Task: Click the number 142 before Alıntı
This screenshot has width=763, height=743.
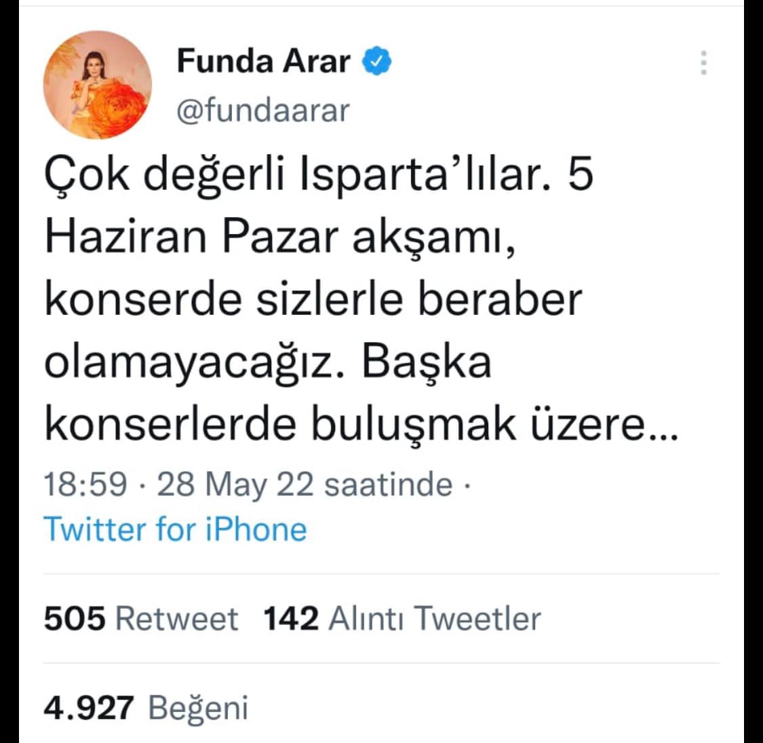Action: click(291, 618)
